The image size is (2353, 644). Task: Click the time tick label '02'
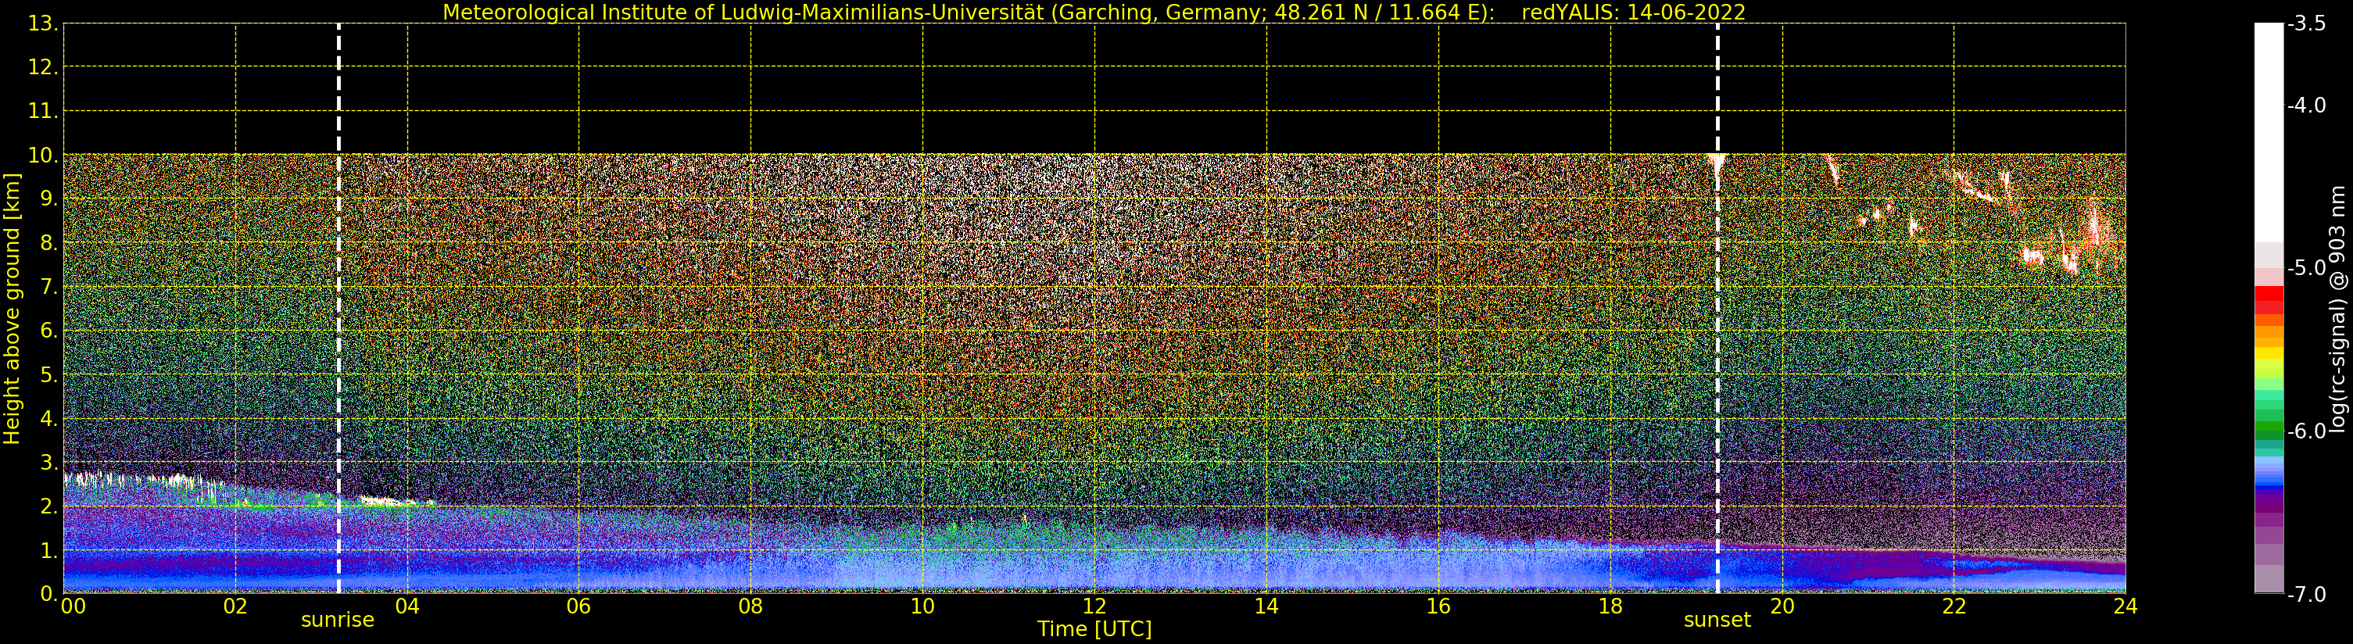tap(235, 606)
